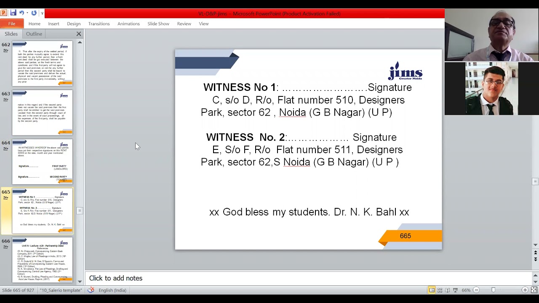Open the Insert ribbon tab
Screen dimensions: 539x303
click(53, 24)
